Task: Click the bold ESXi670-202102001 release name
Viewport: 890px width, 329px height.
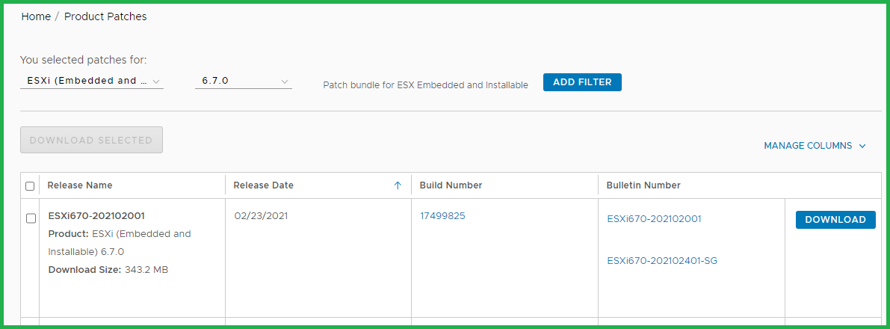Action: coord(96,215)
